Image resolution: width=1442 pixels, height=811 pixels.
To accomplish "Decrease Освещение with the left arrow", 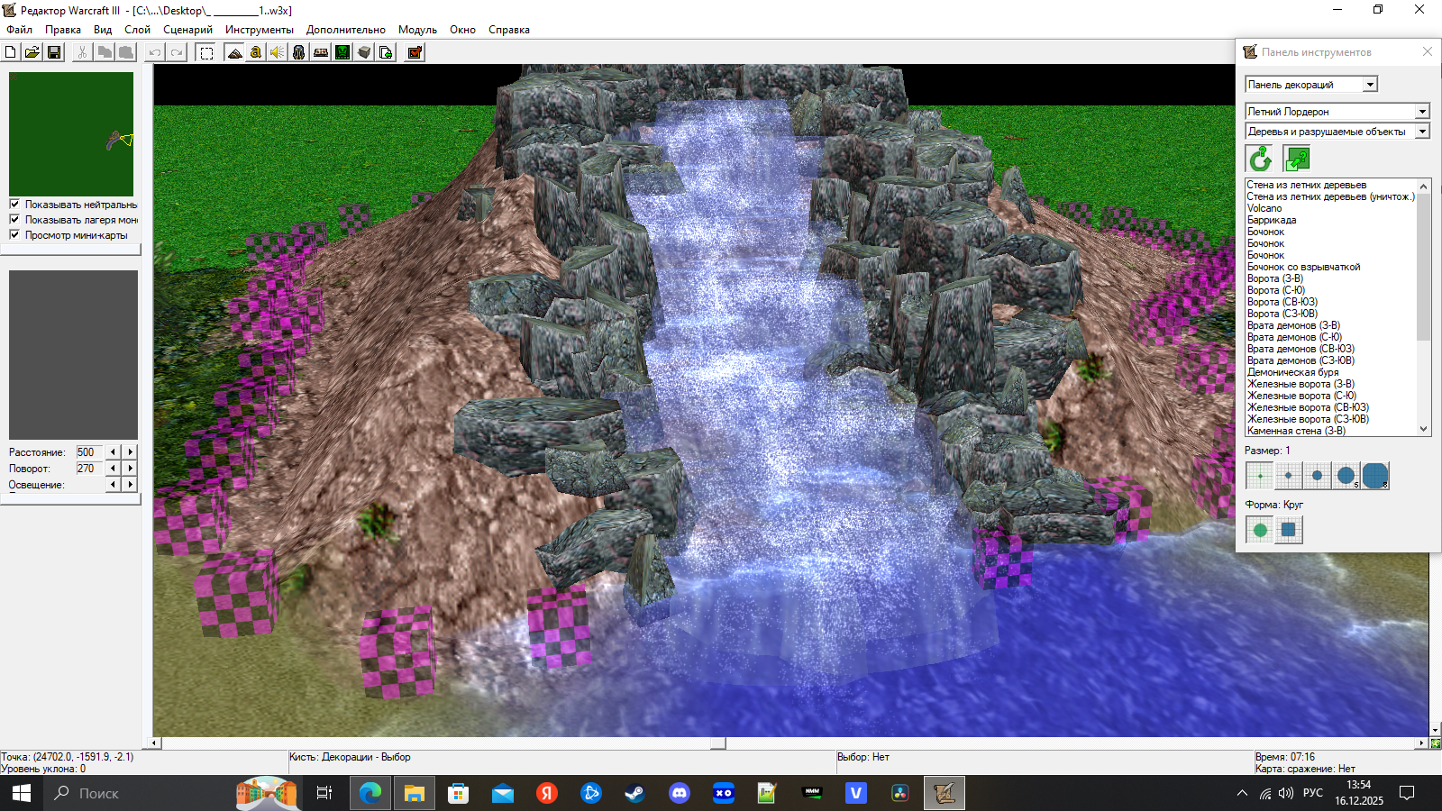I will [113, 485].
